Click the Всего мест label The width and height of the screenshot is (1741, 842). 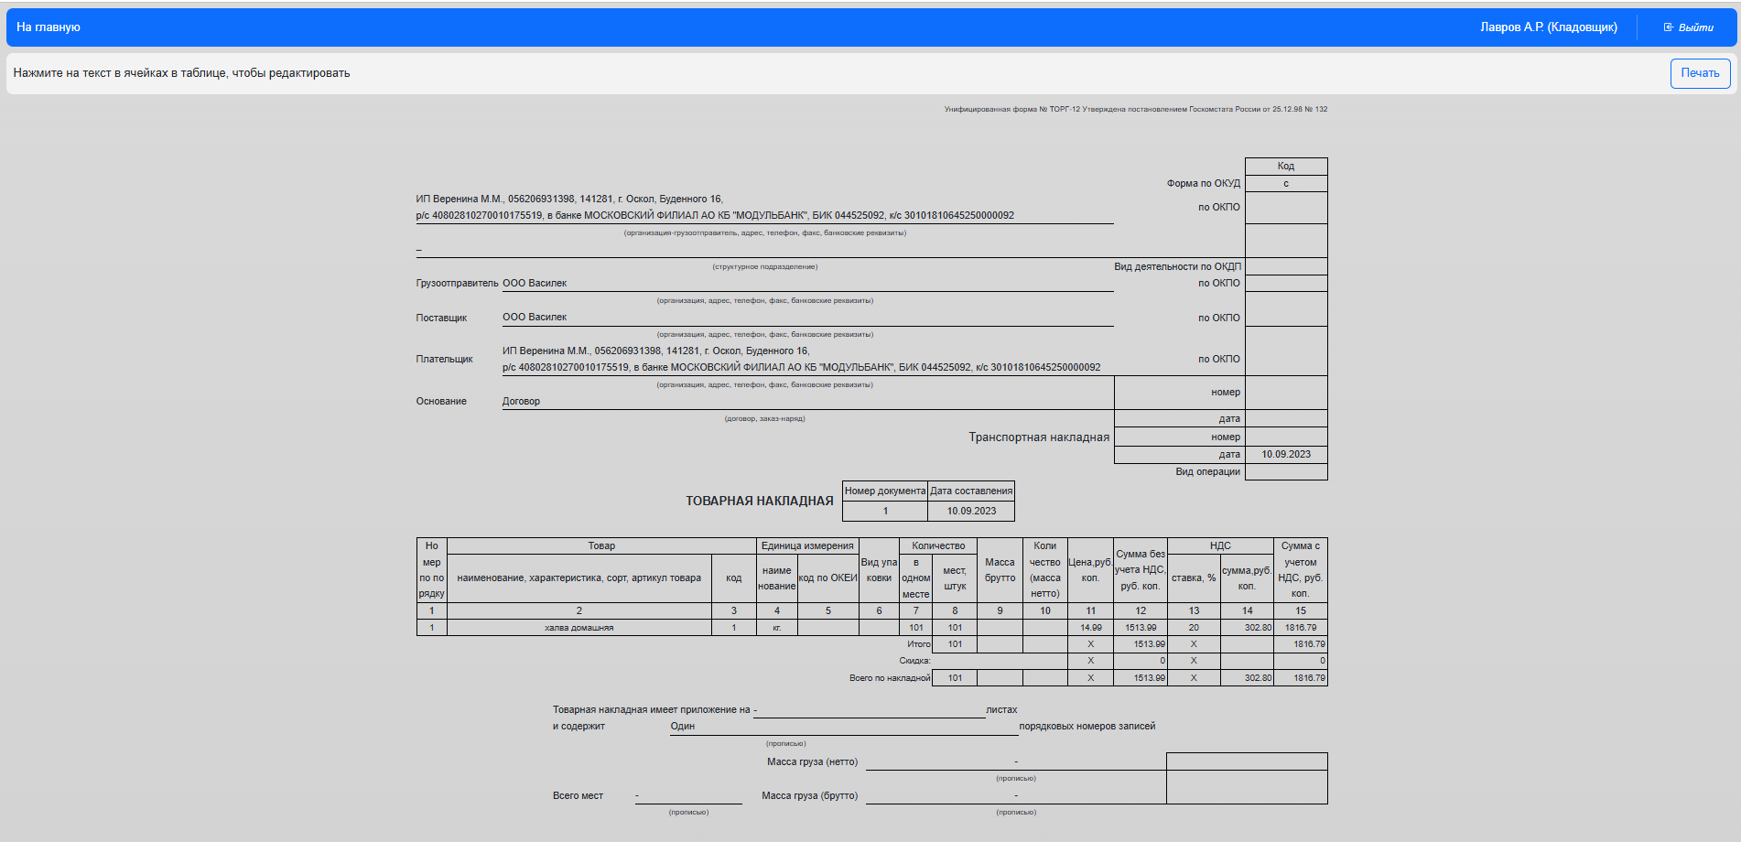pyautogui.click(x=578, y=796)
